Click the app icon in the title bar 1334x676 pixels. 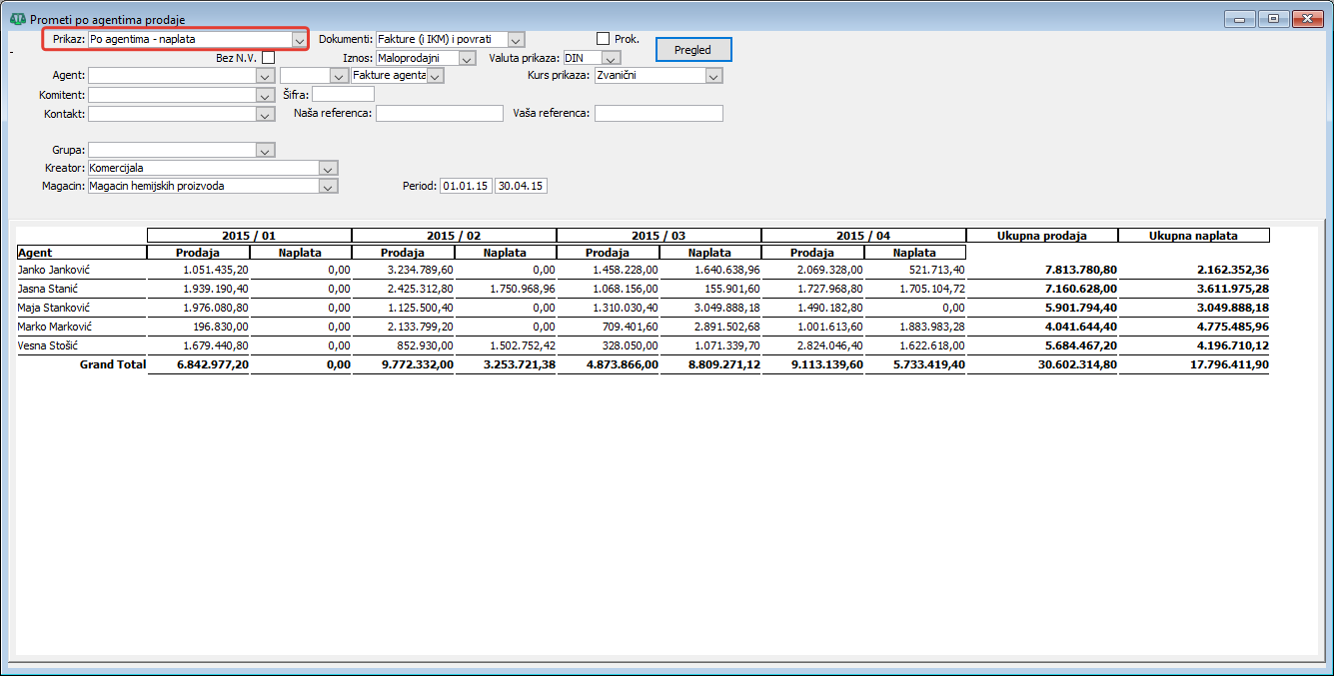(17, 19)
